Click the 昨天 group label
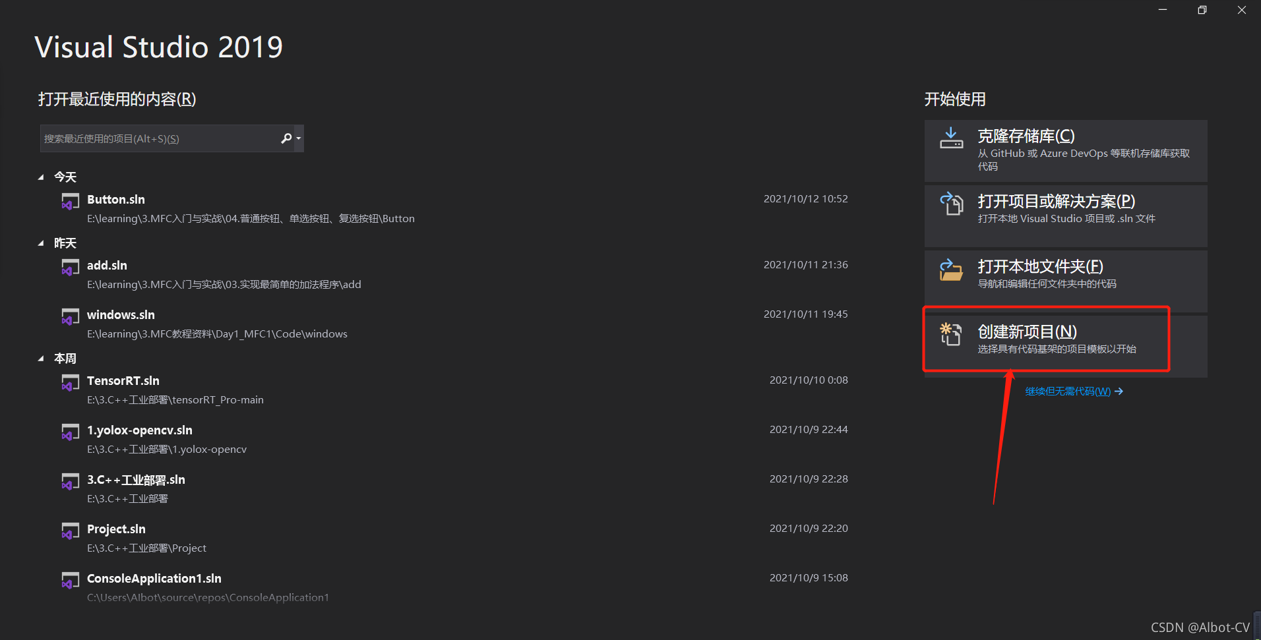Image resolution: width=1261 pixels, height=640 pixels. click(65, 243)
